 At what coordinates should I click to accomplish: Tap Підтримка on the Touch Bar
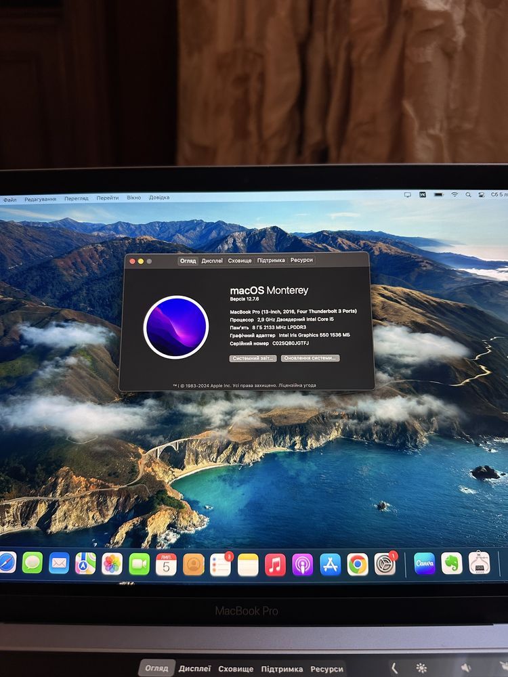tap(282, 670)
